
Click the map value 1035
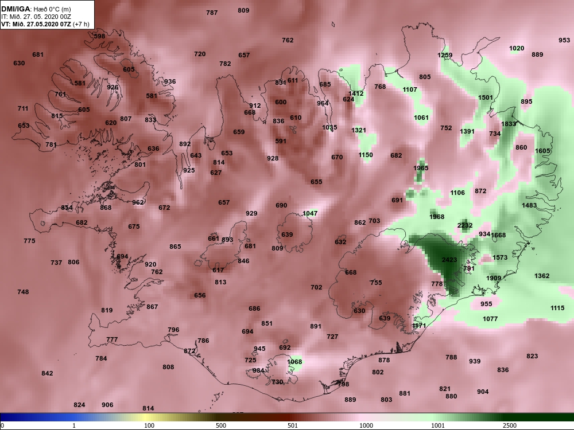(x=329, y=127)
